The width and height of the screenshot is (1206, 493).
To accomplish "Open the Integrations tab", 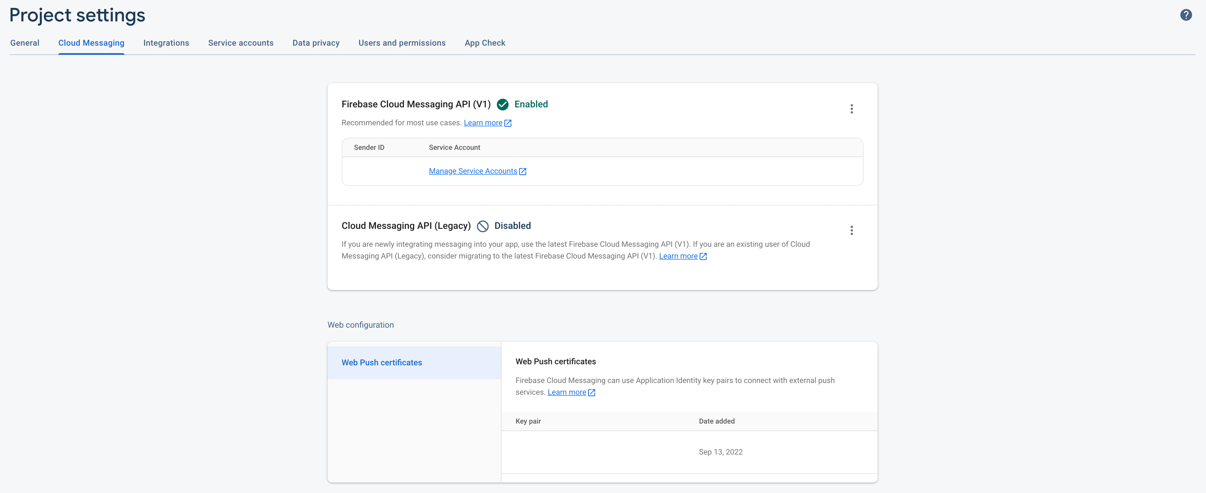I will click(166, 43).
